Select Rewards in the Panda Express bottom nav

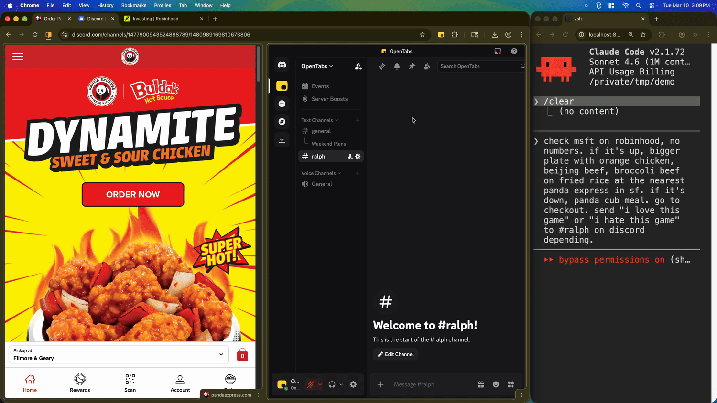pos(79,383)
